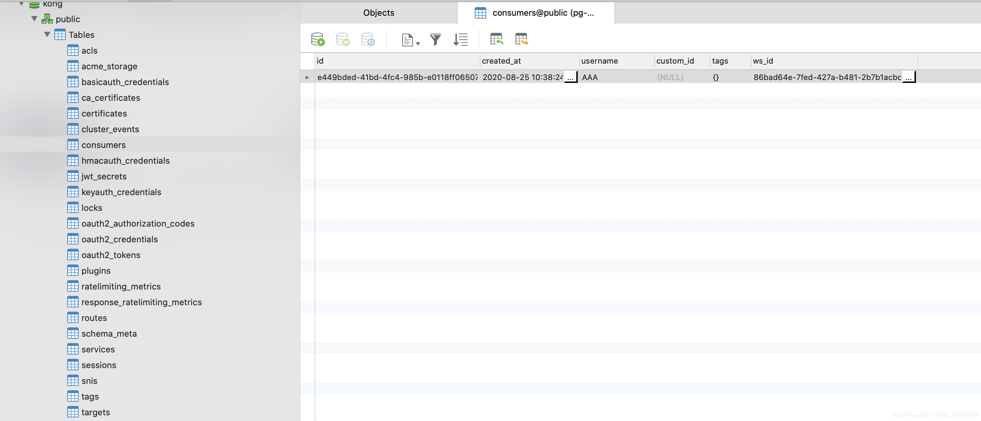The image size is (981, 421).
Task: Collapse the kong database node
Action: (x=22, y=4)
